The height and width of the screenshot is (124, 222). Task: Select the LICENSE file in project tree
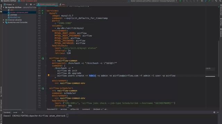13,15
